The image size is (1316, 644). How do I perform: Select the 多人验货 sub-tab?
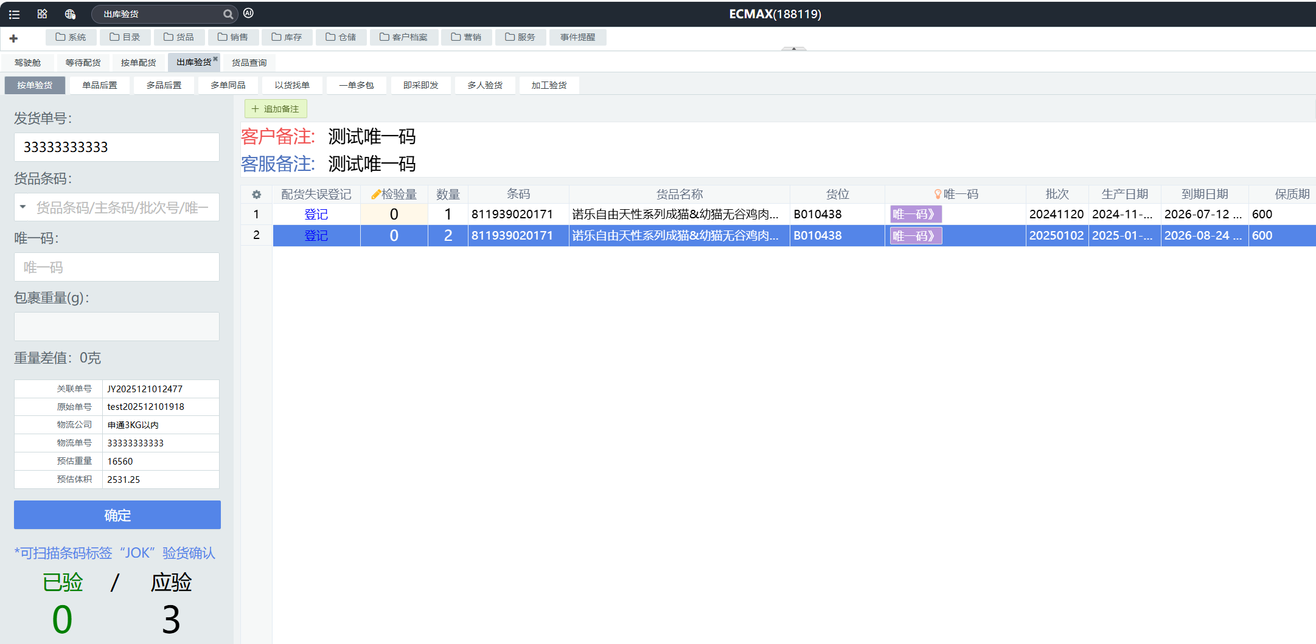tap(485, 85)
